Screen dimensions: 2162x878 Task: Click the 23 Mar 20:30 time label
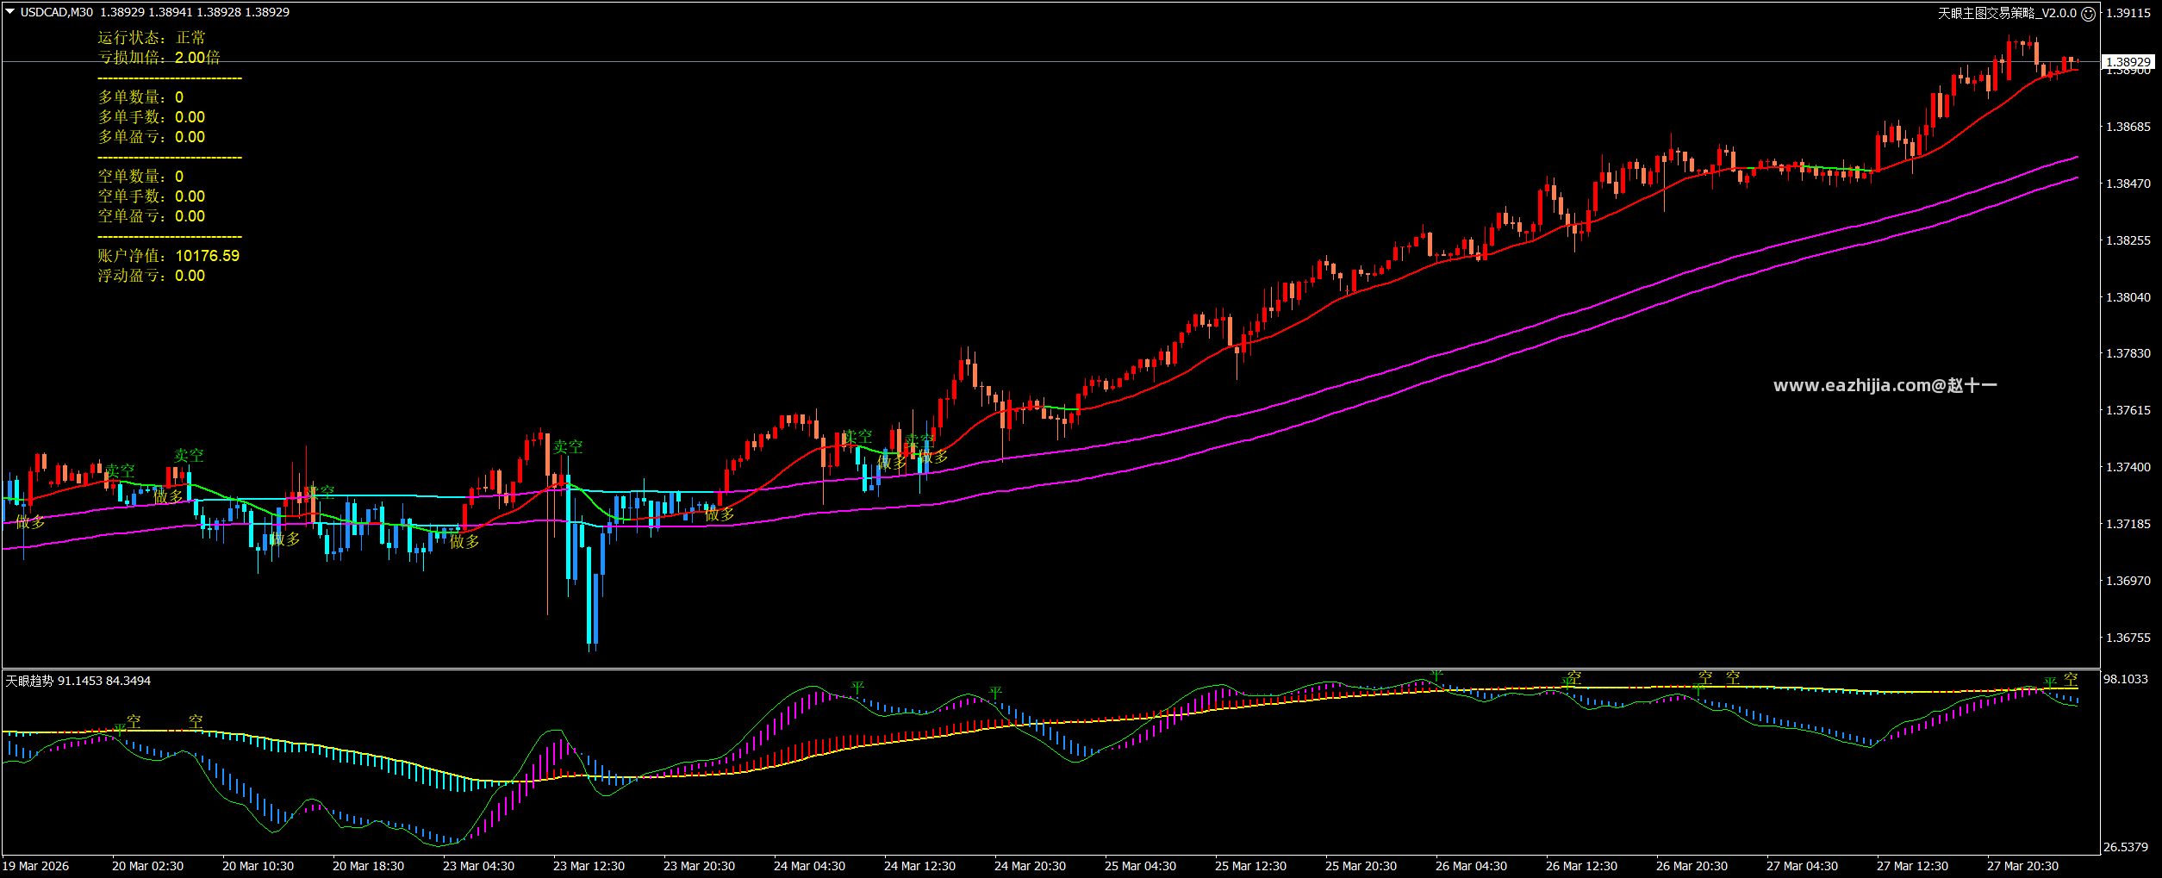click(700, 866)
